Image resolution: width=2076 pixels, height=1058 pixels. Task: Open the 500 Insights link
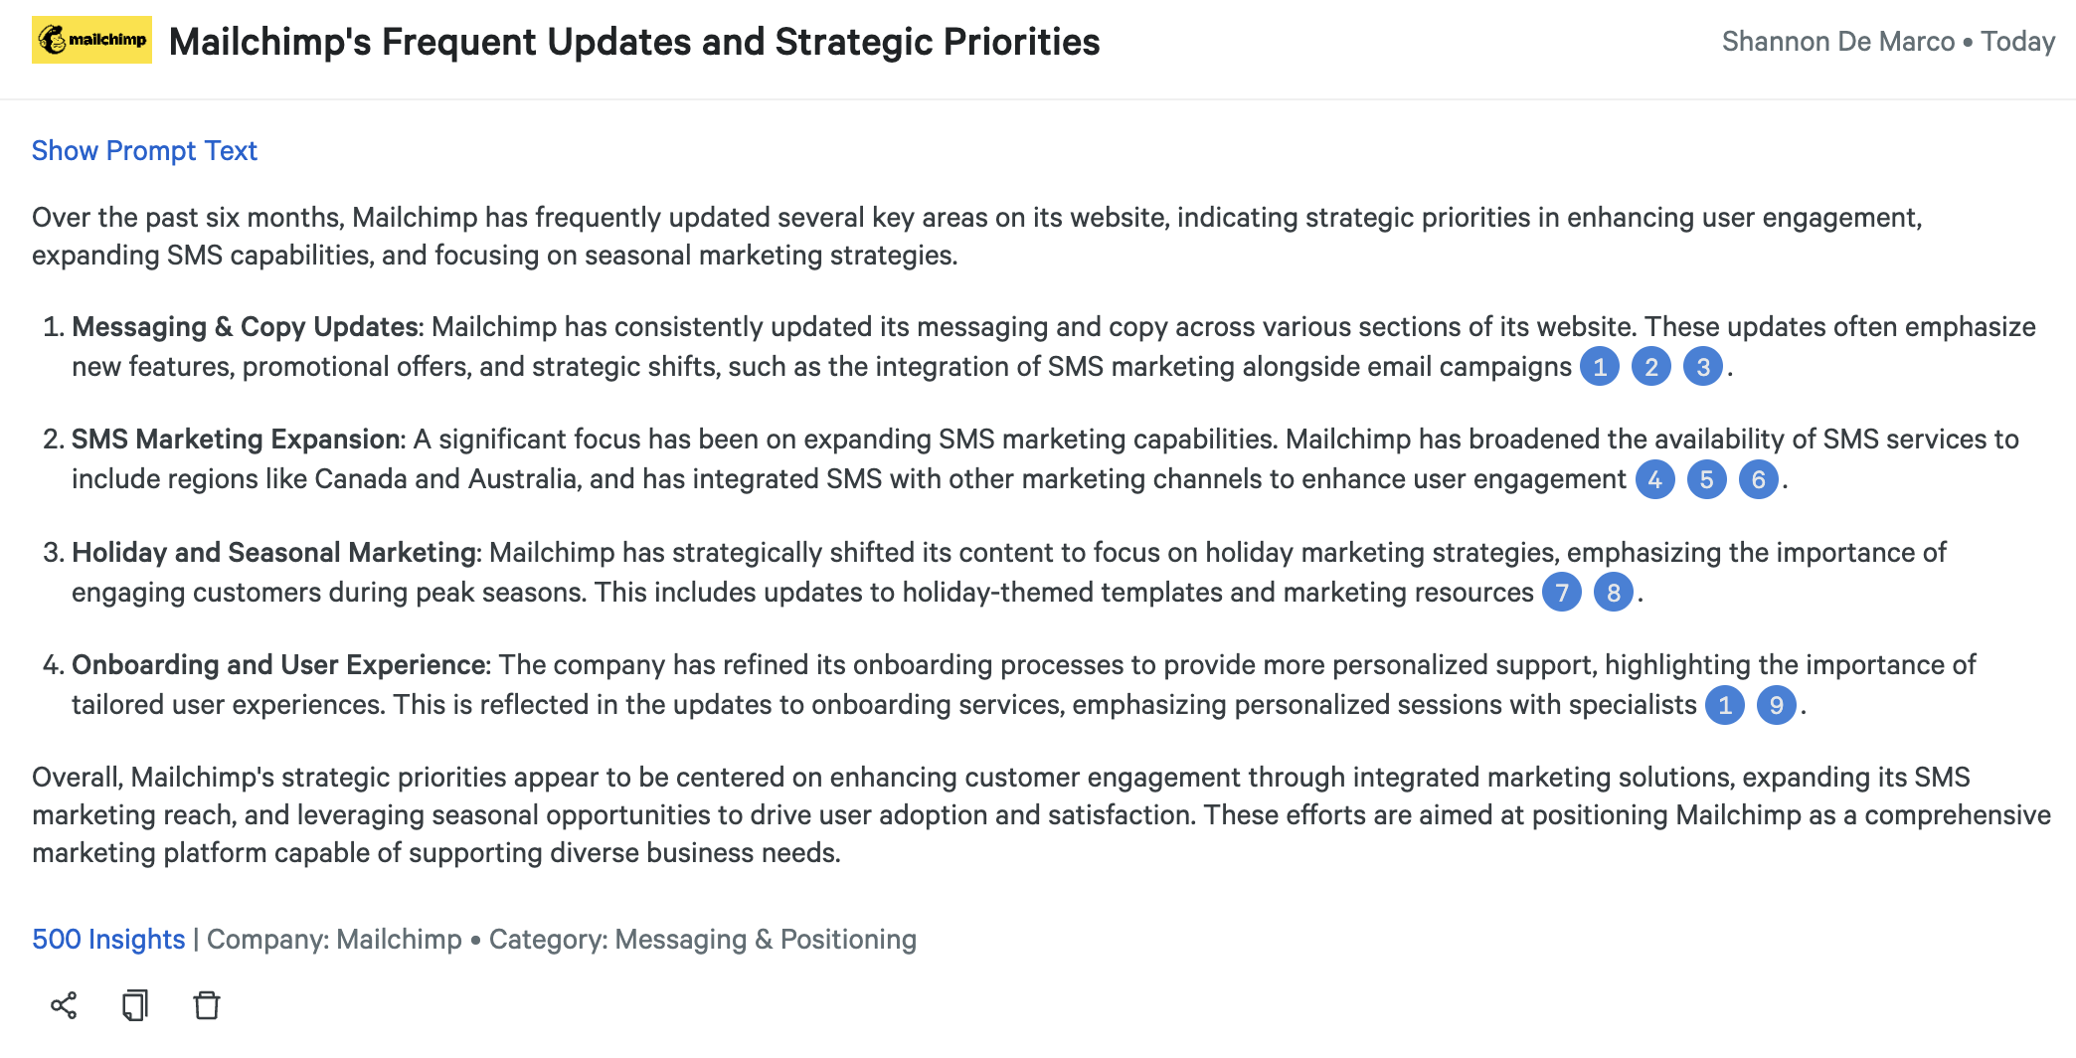[x=108, y=940]
